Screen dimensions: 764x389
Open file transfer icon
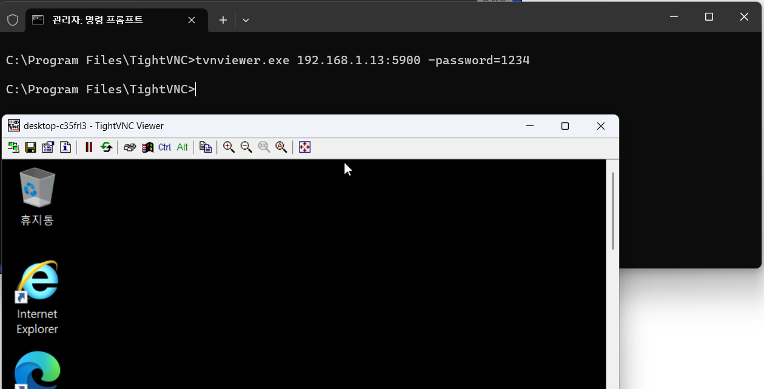(206, 147)
